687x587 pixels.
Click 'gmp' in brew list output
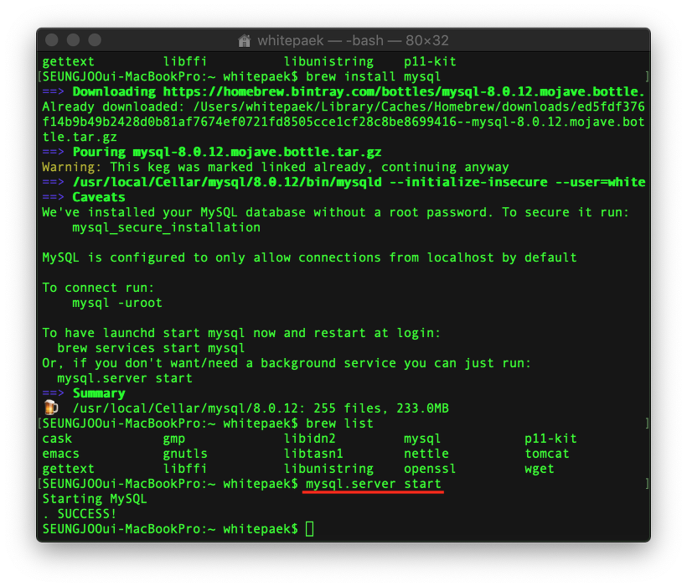point(174,439)
